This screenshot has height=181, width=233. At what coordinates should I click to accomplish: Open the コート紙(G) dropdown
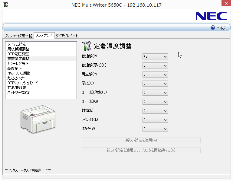click(155, 102)
